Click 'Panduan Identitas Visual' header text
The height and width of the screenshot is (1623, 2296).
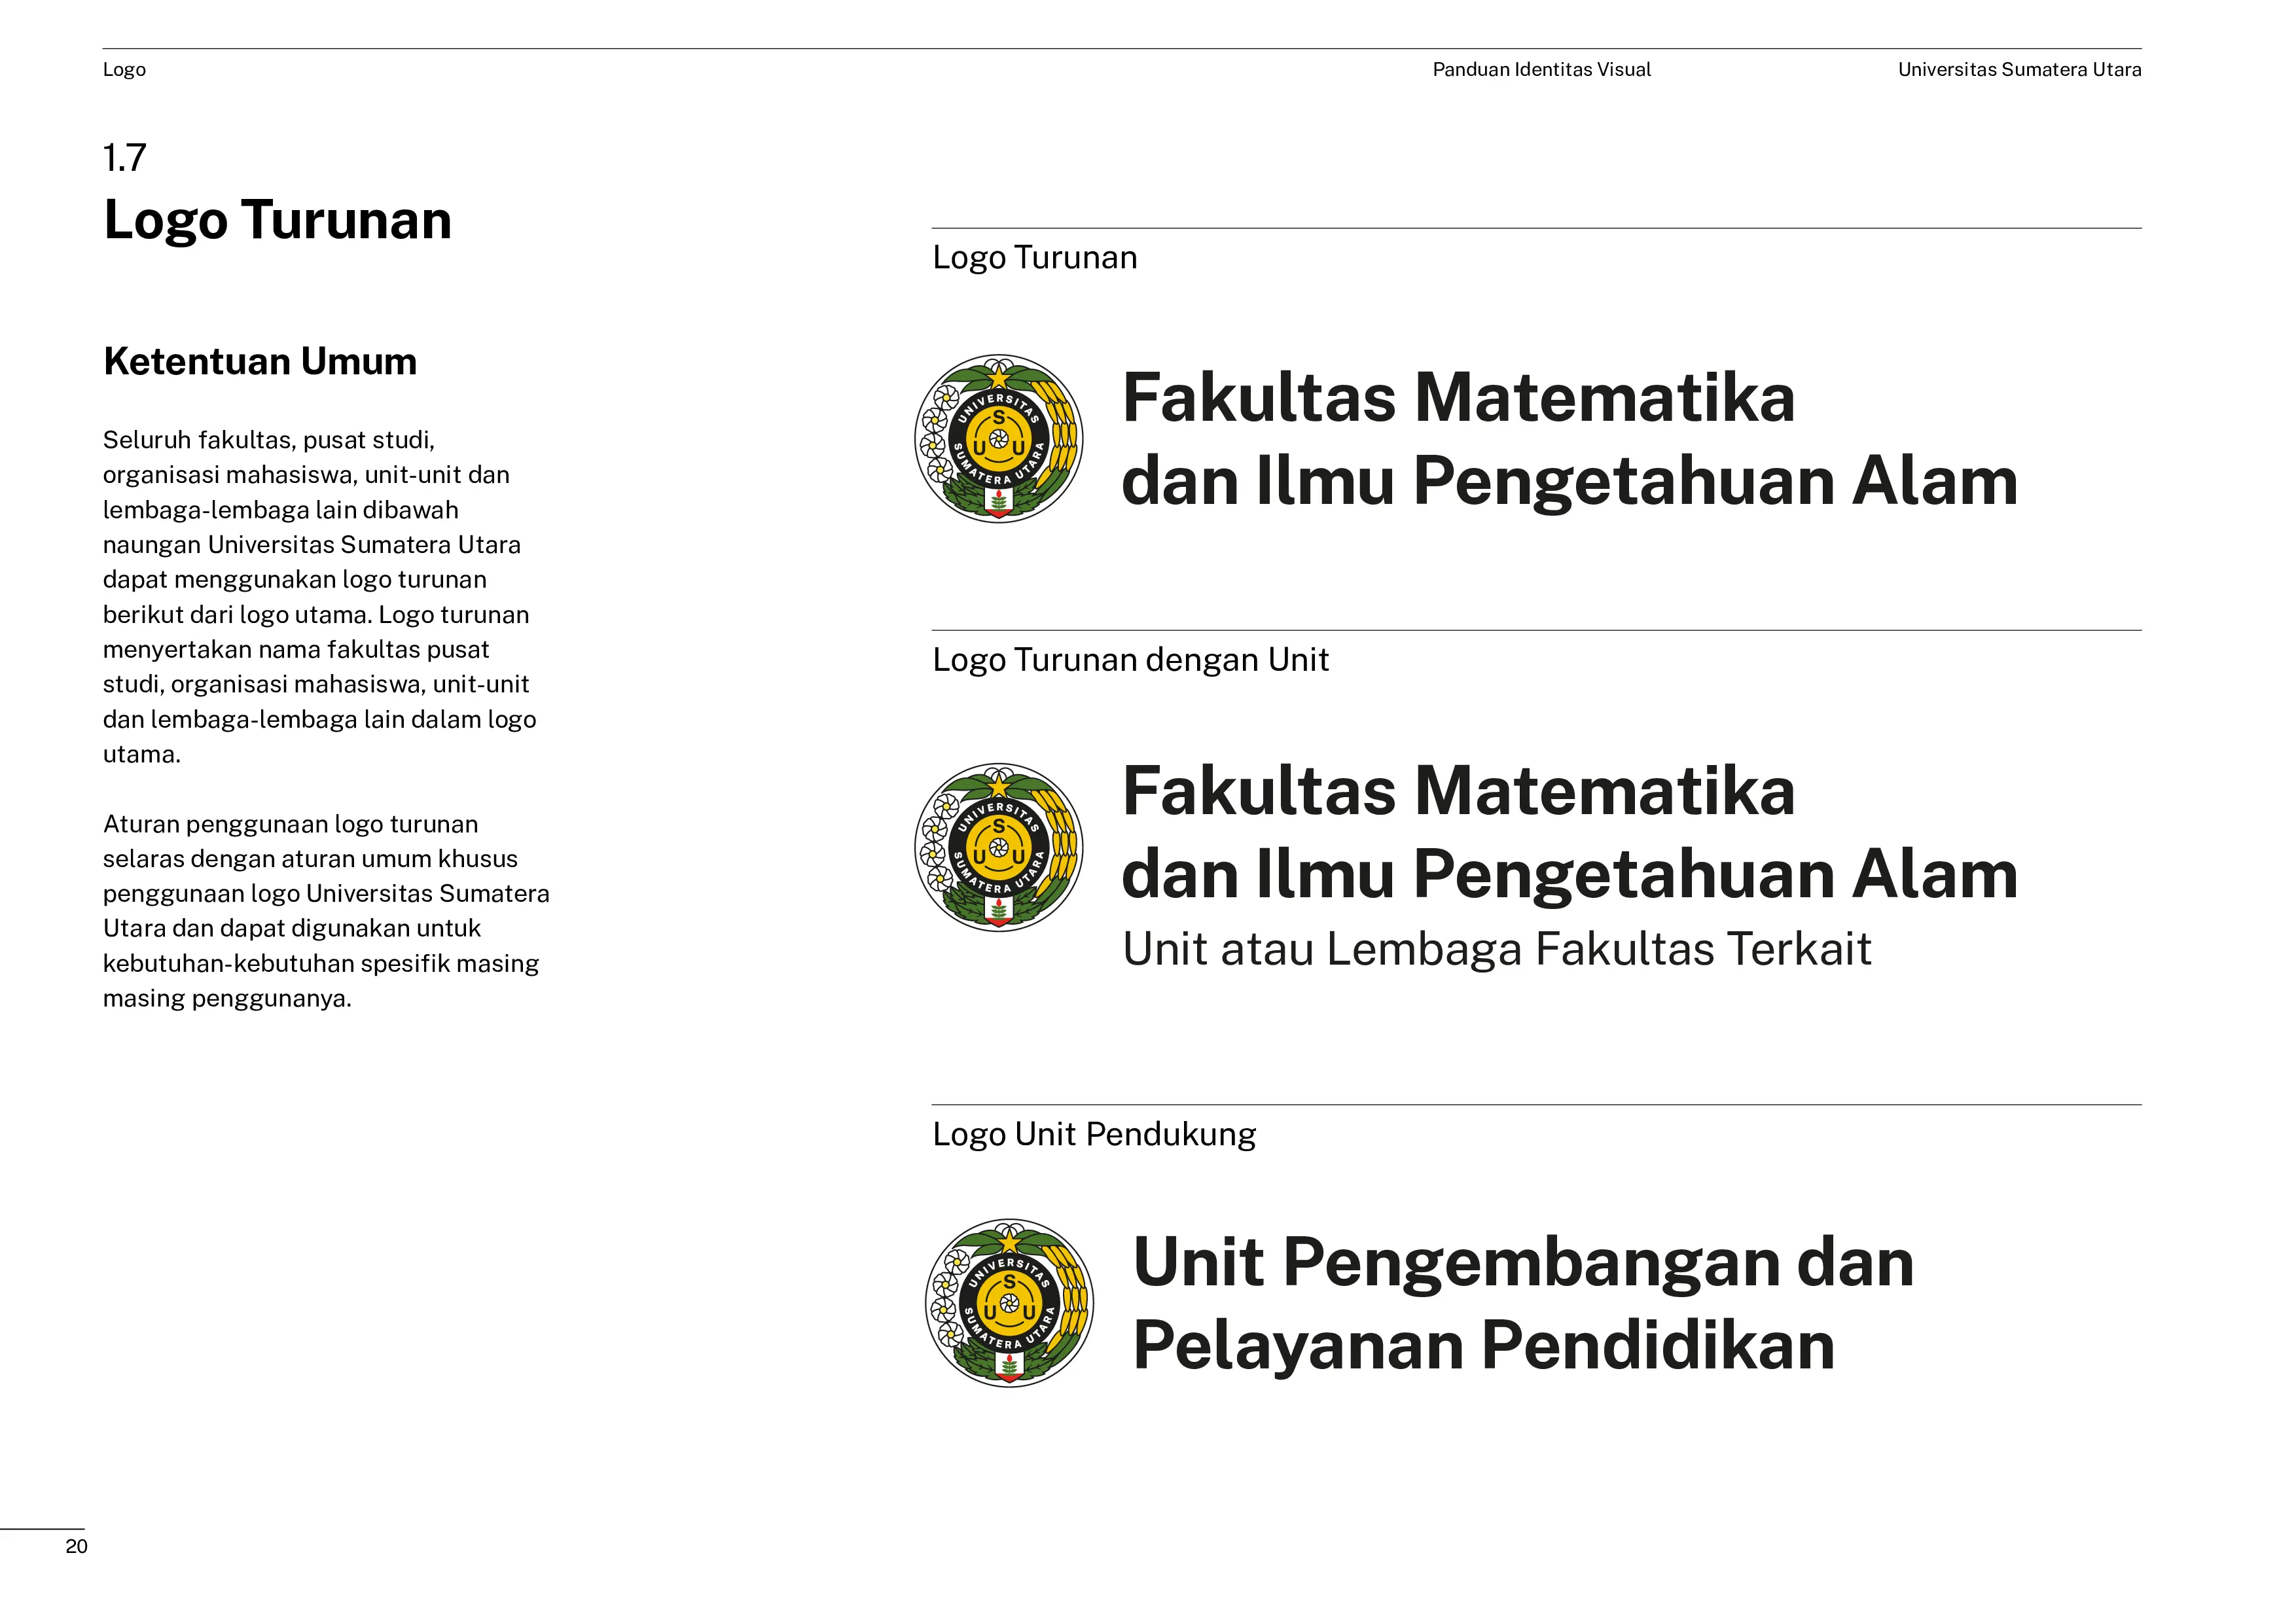coord(1541,70)
